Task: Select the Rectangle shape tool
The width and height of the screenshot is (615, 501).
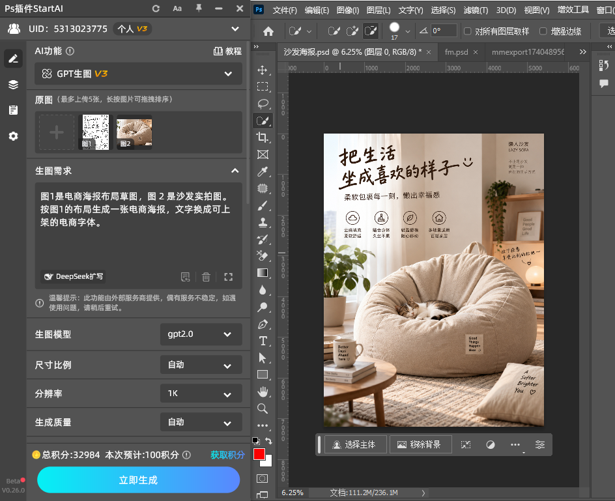Action: [263, 375]
